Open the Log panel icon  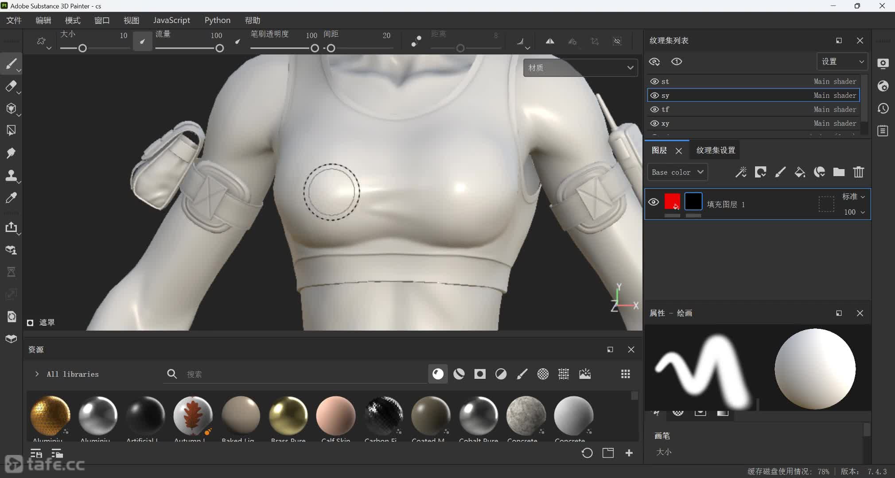click(883, 131)
